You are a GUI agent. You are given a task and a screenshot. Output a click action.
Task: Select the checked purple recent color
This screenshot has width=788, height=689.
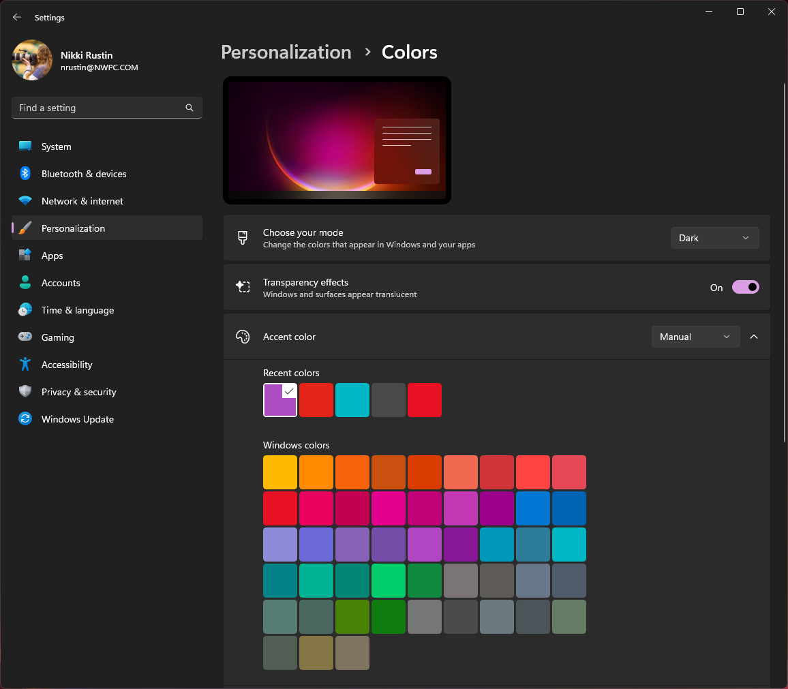tap(280, 400)
